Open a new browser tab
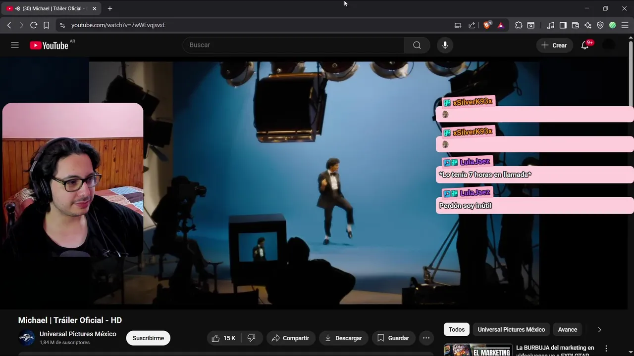The width and height of the screenshot is (634, 356). pos(110,8)
